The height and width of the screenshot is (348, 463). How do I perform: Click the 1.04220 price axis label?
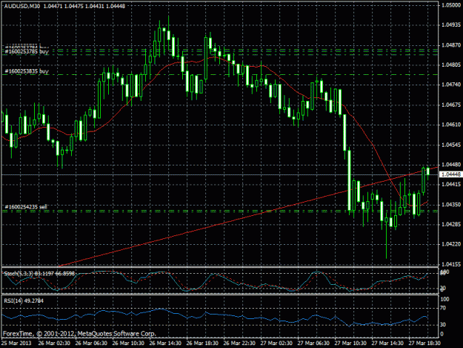pyautogui.click(x=451, y=244)
